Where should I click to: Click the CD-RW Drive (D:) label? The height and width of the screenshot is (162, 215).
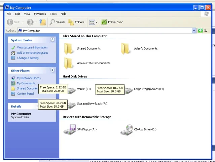coord(145,129)
